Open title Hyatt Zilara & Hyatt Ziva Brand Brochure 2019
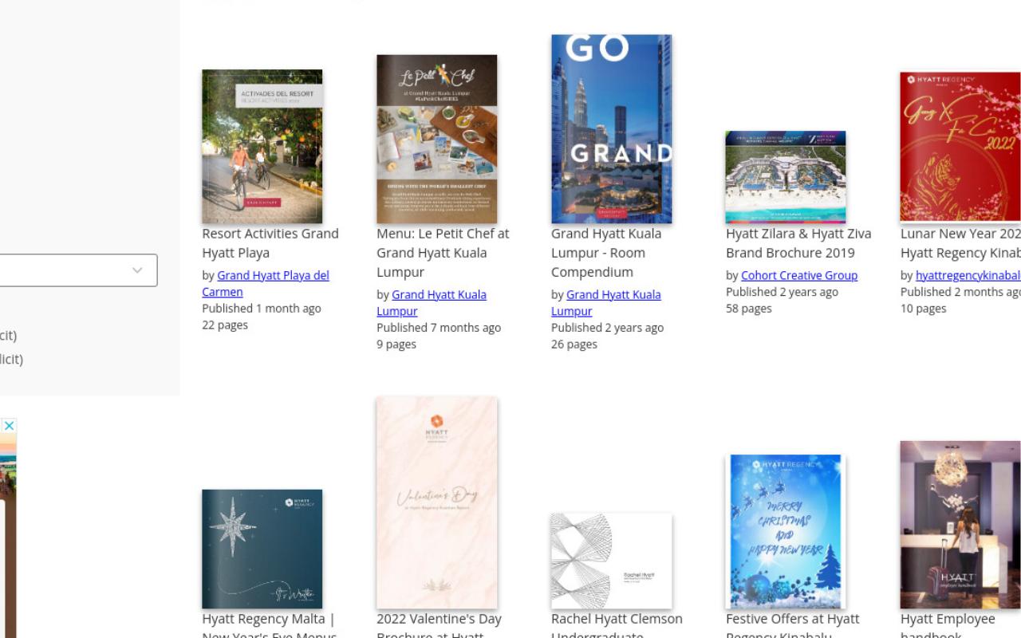Viewport: 1021px width, 638px height. pyautogui.click(x=798, y=243)
